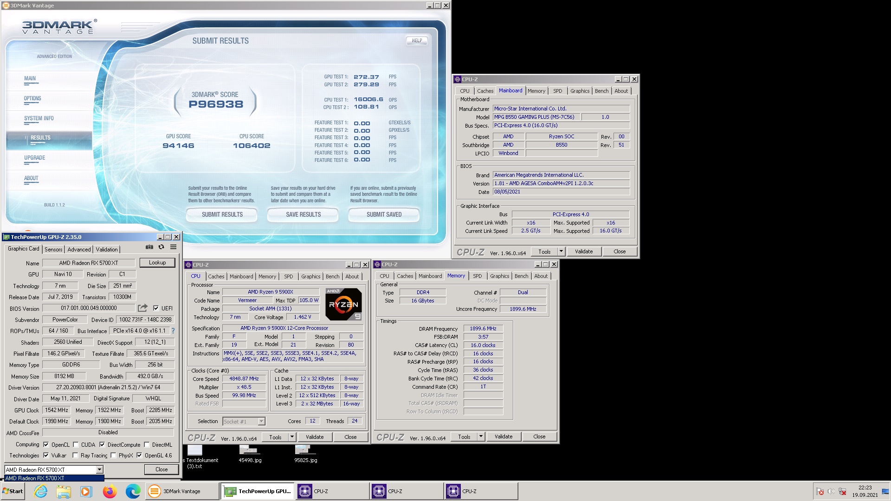Click Lookup button in GPU-Z
This screenshot has height=501, width=891.
(157, 263)
